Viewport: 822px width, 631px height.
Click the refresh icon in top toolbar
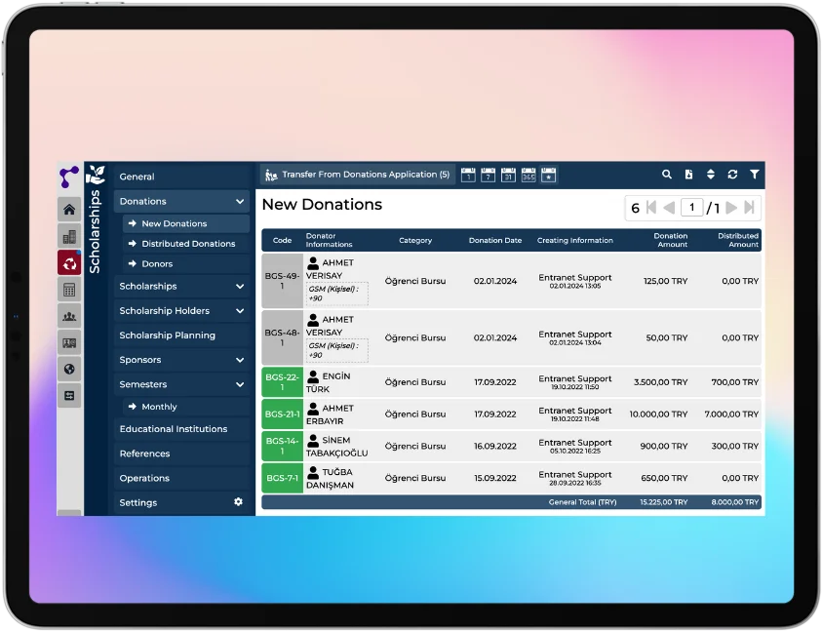[732, 175]
